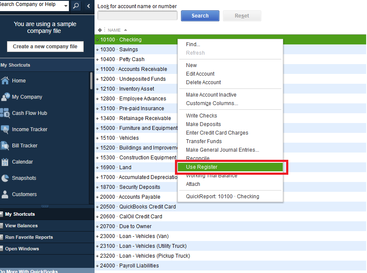This screenshot has width=367, height=273.
Task: Select 24000 Payroll Liabilities row
Action: [x=230, y=265]
